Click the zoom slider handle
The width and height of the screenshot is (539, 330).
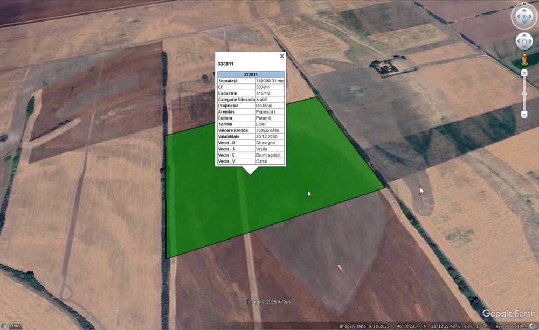coord(524,94)
